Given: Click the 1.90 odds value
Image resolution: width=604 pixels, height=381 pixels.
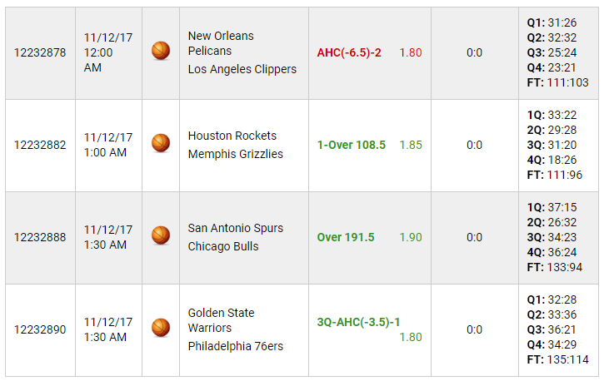Looking at the screenshot, I should tap(411, 237).
